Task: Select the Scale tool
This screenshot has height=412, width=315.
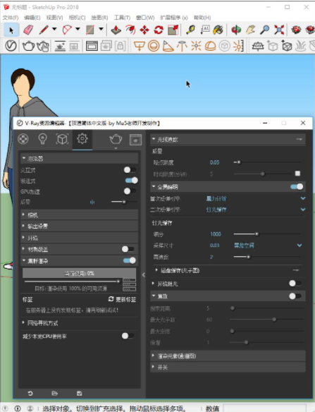Action: pyautogui.click(x=173, y=30)
